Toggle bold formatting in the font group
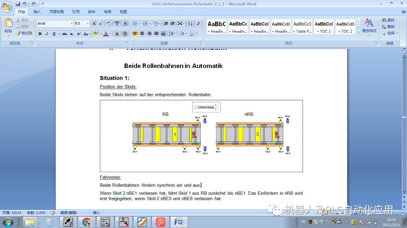The width and height of the screenshot is (407, 228). 40,33
